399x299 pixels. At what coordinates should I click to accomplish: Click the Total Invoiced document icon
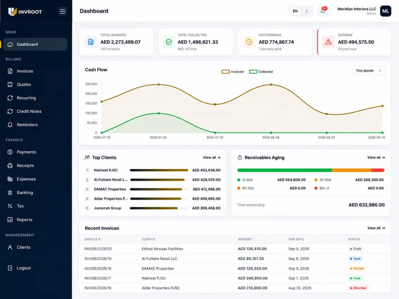(91, 42)
